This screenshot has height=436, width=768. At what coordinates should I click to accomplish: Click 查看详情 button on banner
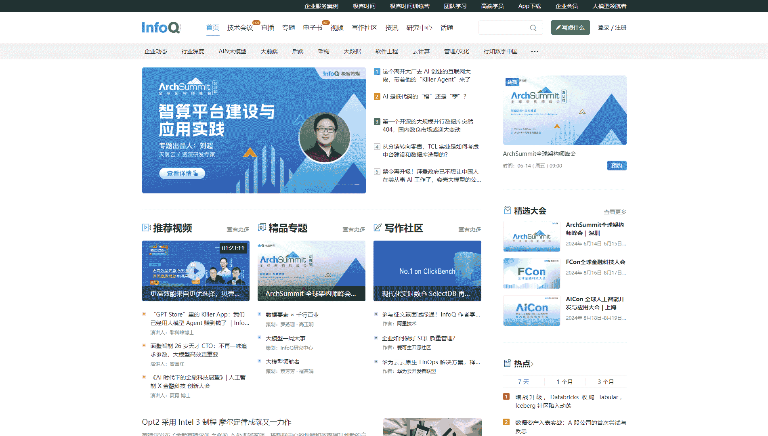(182, 173)
